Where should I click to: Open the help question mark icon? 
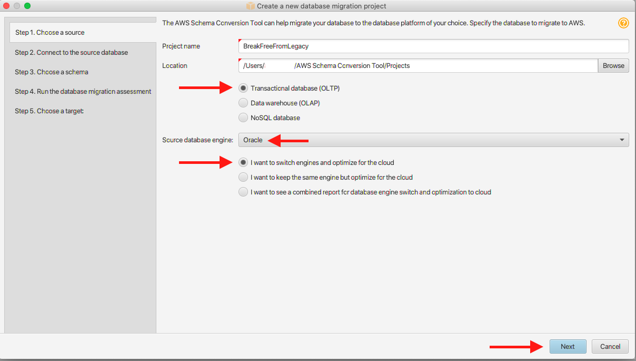tap(623, 23)
